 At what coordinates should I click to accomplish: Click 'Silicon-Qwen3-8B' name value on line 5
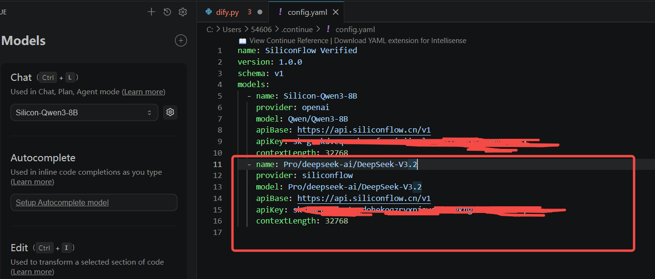[320, 96]
